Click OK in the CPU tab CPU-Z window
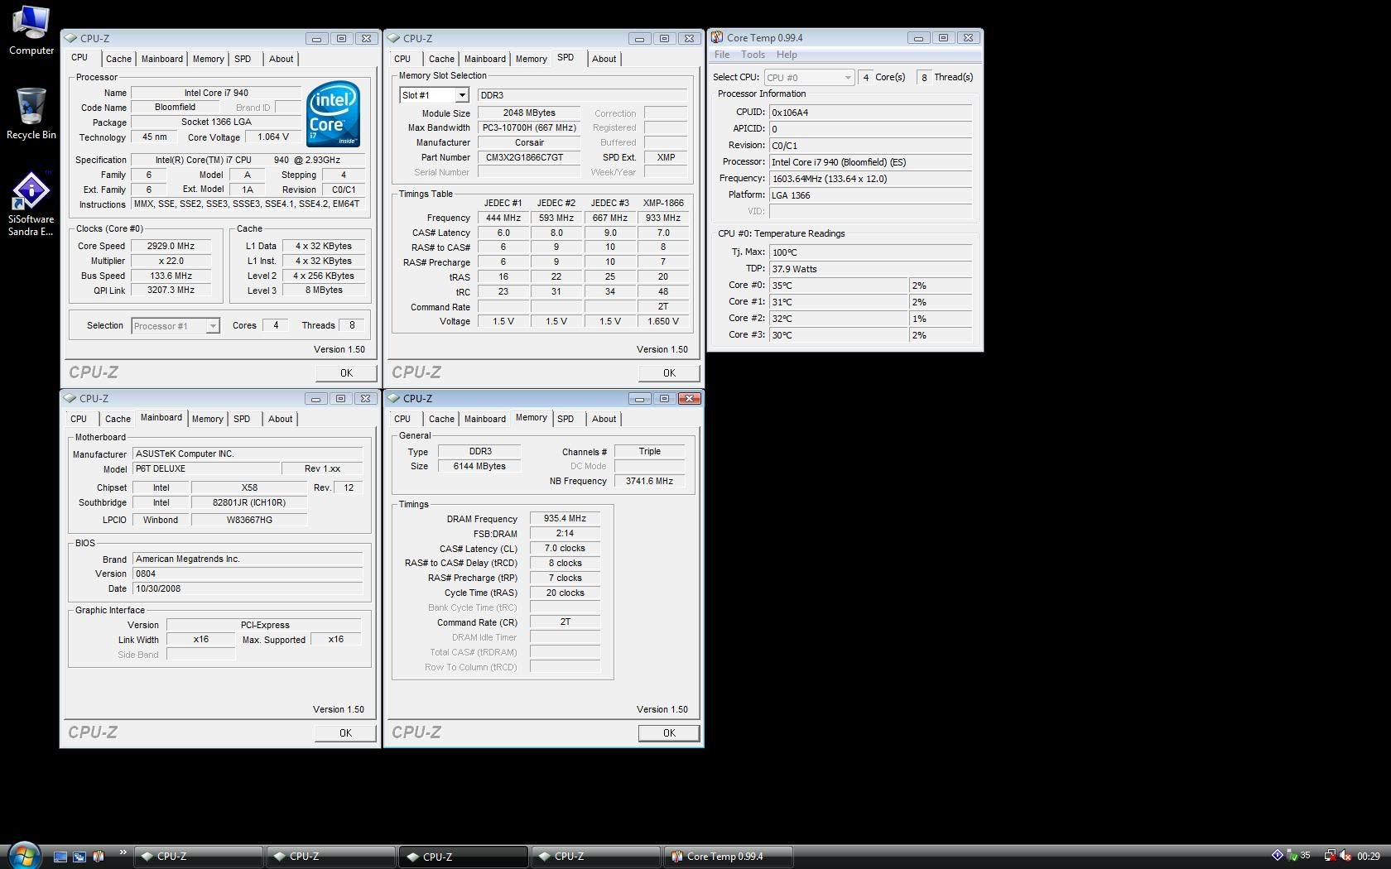 coord(346,373)
